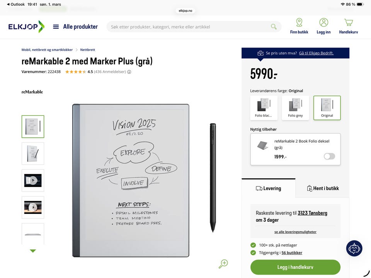Screen dimensions: 371x278
Task: Toggle the Book Folio deksel accessory switch
Action: pyautogui.click(x=329, y=156)
